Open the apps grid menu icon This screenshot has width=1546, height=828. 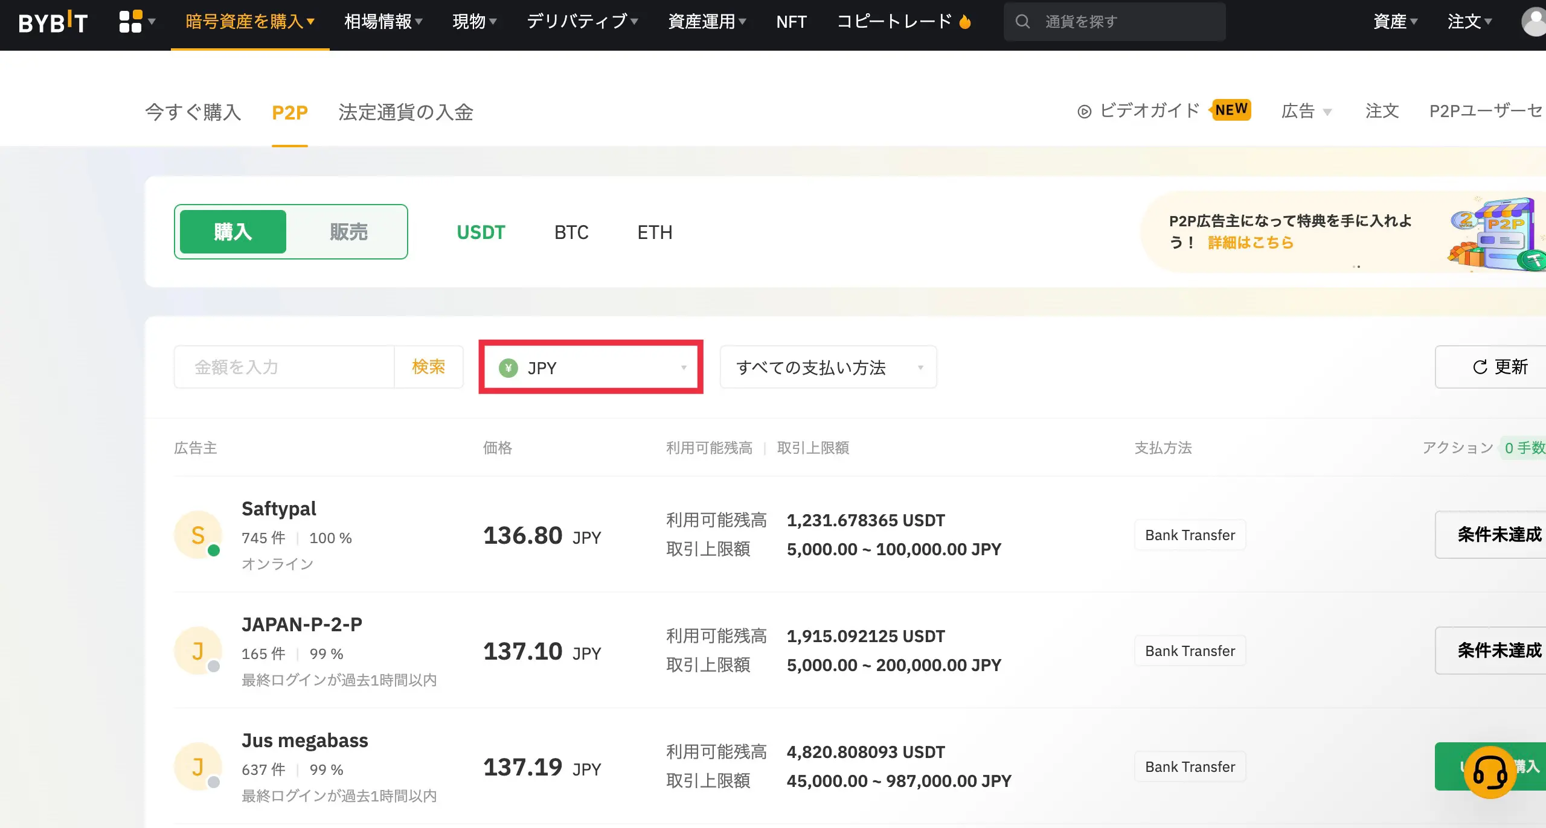tap(131, 22)
